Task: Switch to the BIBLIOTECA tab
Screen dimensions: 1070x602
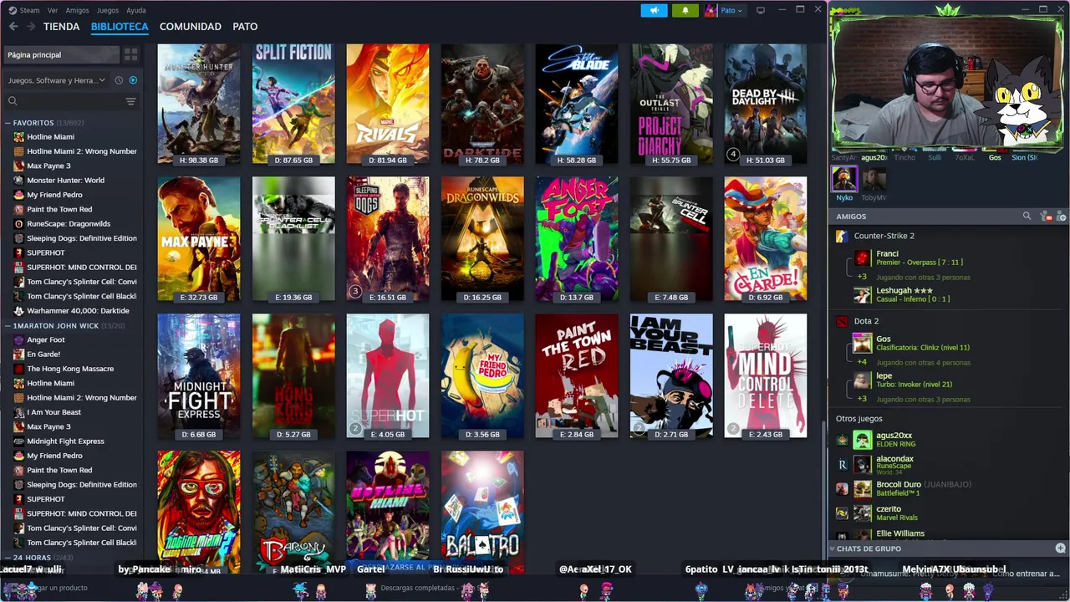Action: [x=120, y=27]
